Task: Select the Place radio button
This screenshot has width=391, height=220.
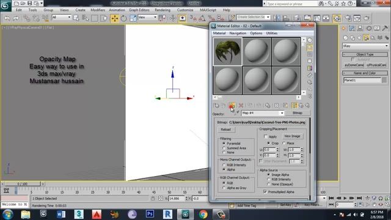Action: (283, 143)
